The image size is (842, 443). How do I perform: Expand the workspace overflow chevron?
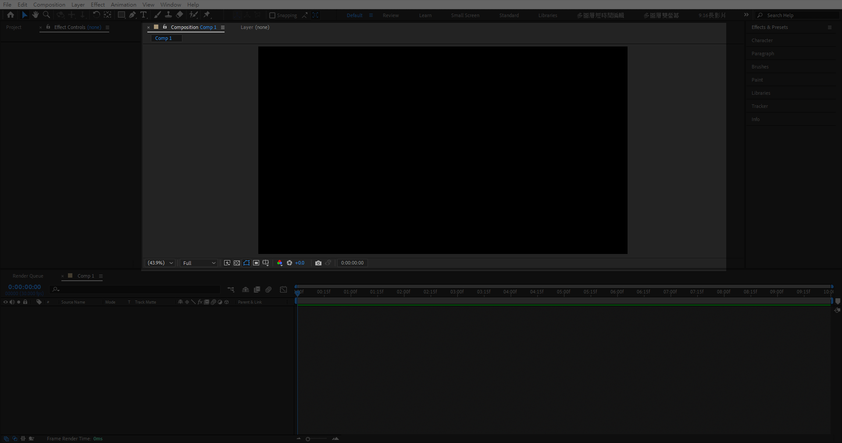(x=746, y=15)
